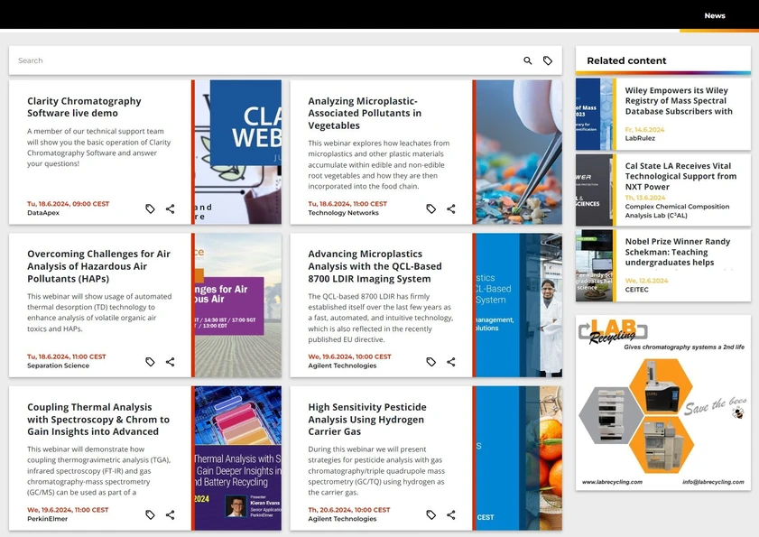Click date Tu, 18.6.2024, 09:00 CEST
Viewport: 759px width, 537px height.
[69, 204]
